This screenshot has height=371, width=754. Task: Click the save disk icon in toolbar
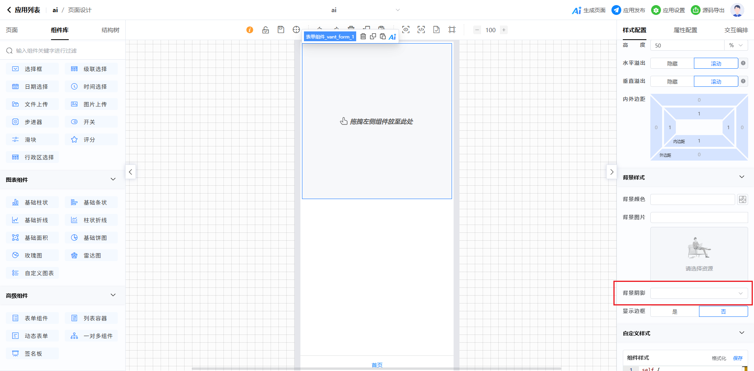tap(281, 30)
